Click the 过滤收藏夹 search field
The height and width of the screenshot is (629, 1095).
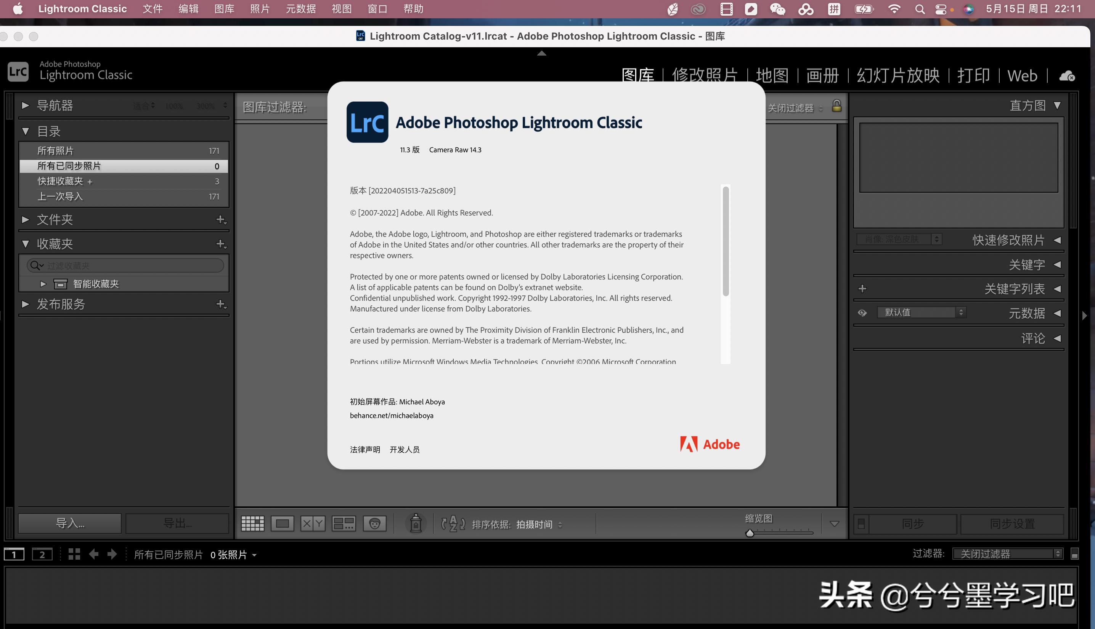click(x=125, y=265)
